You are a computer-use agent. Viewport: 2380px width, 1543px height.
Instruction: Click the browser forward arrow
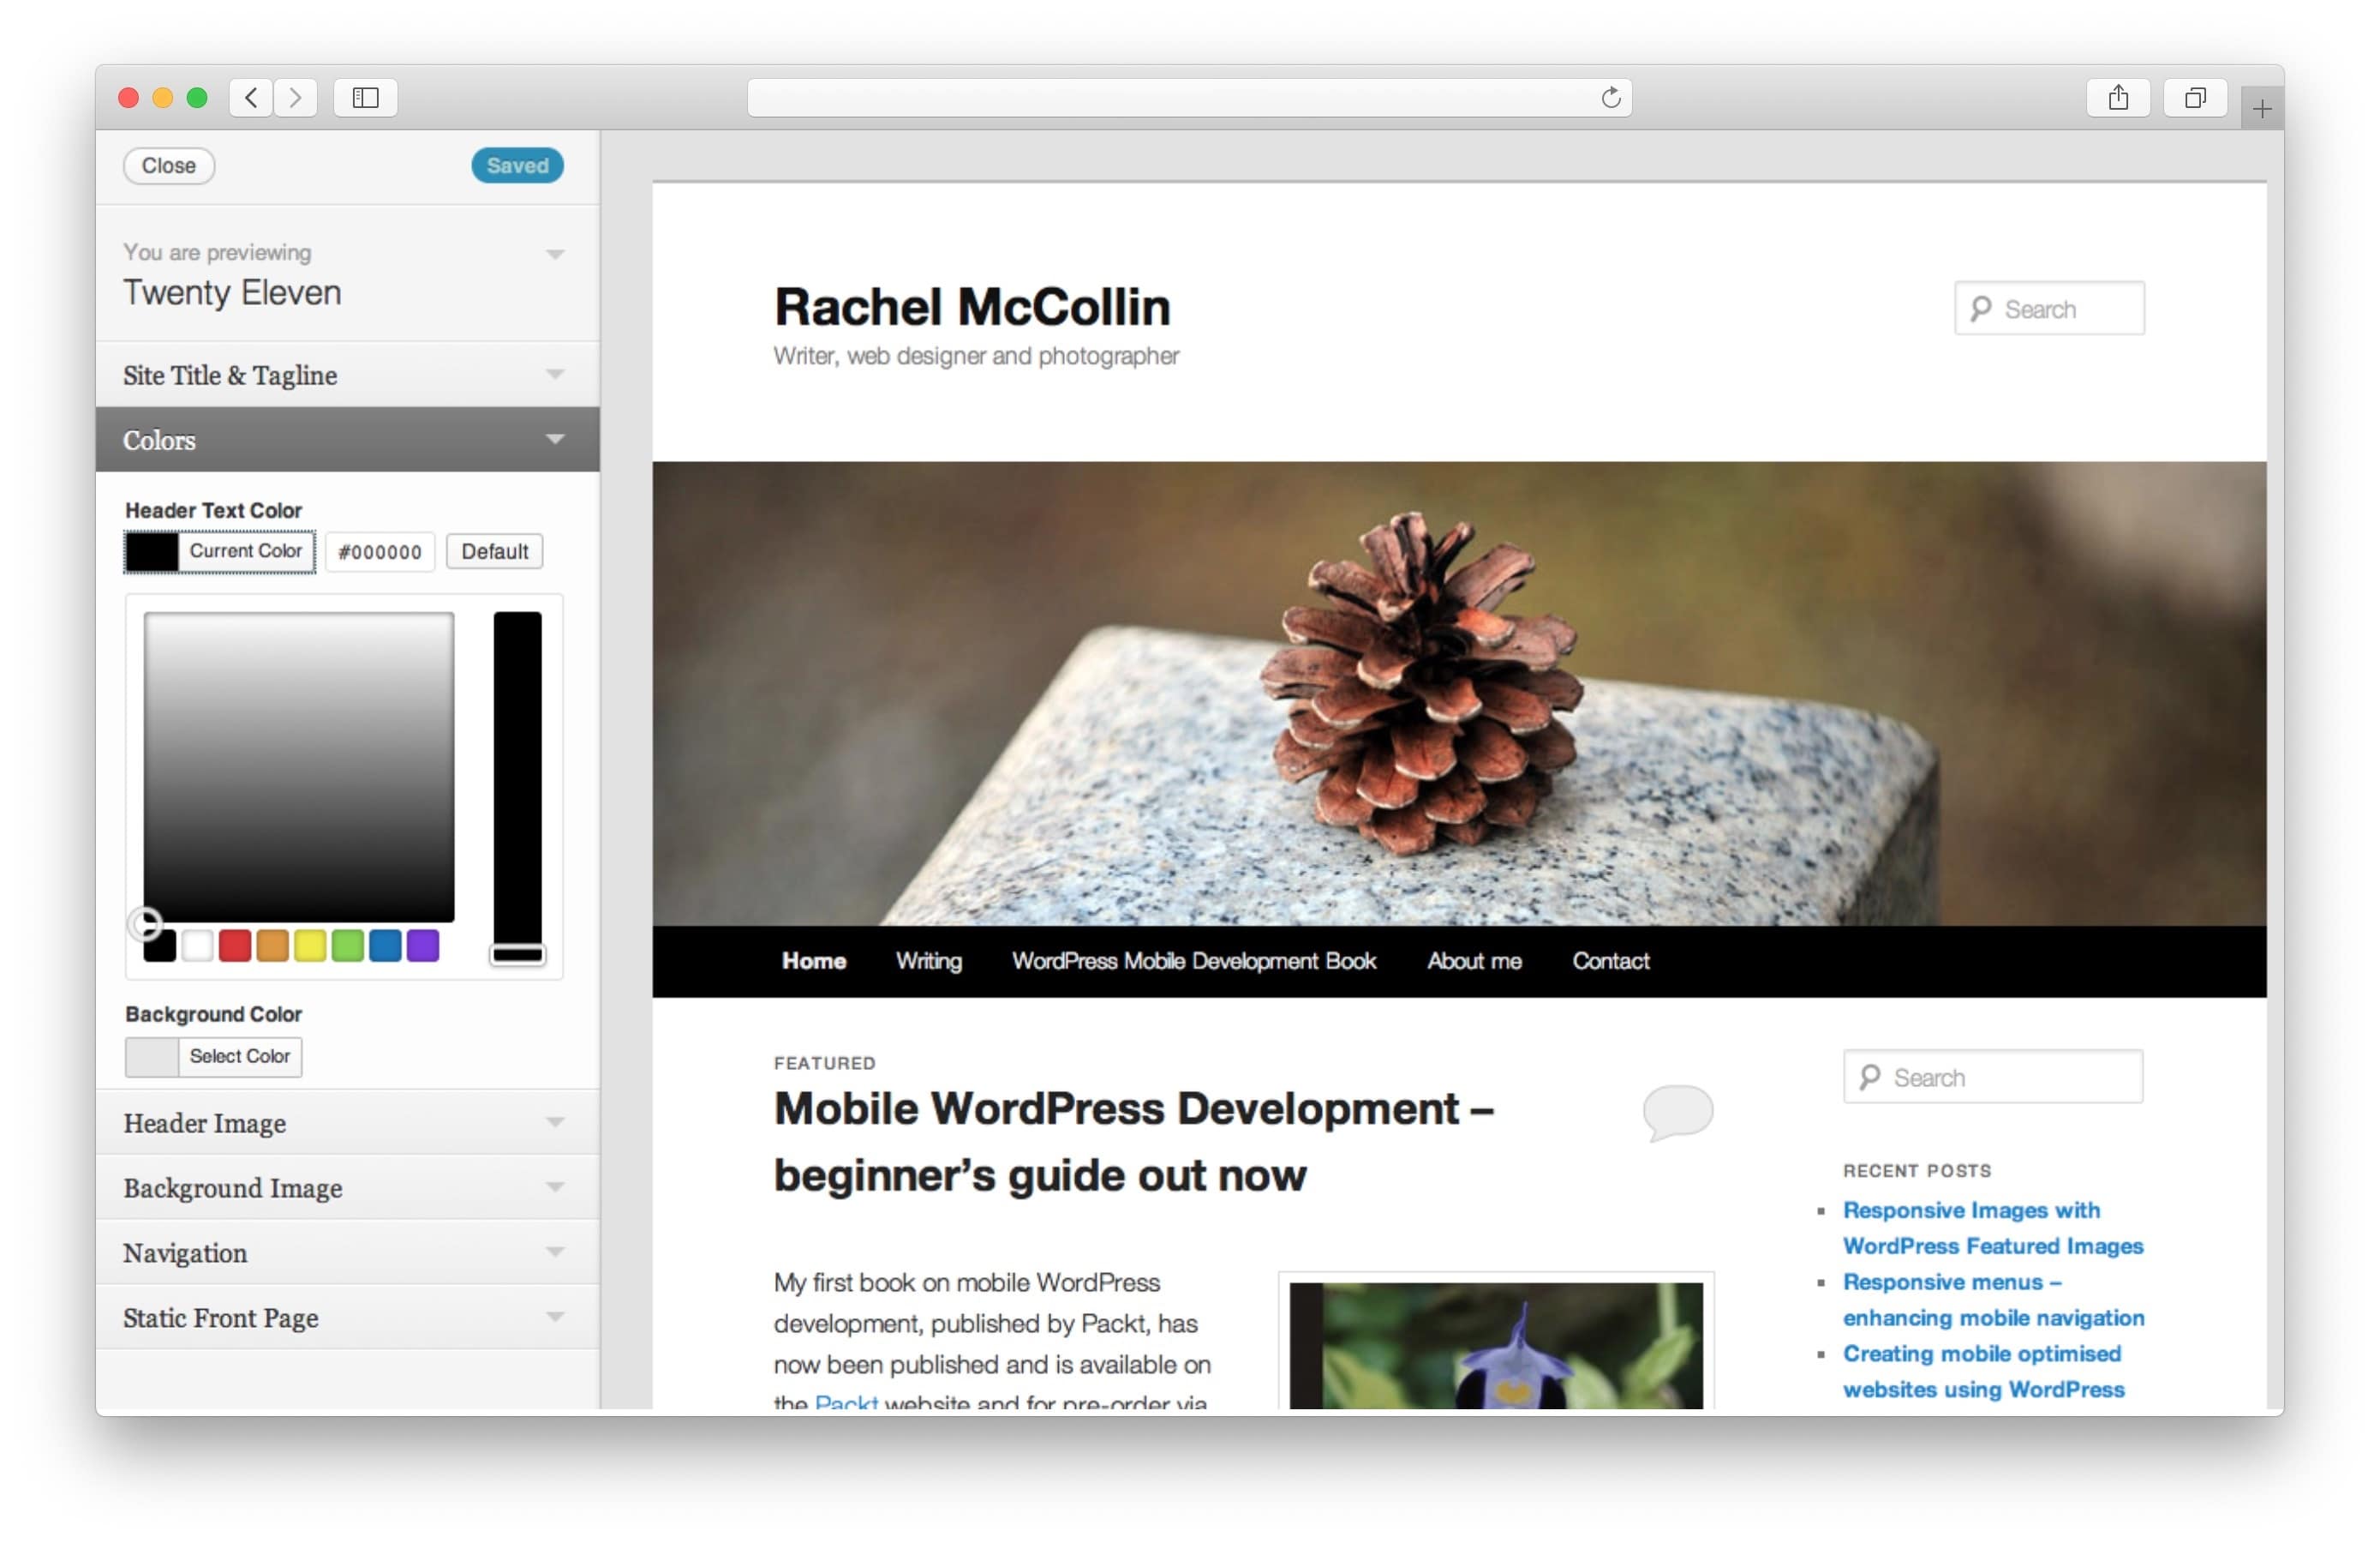(x=295, y=97)
